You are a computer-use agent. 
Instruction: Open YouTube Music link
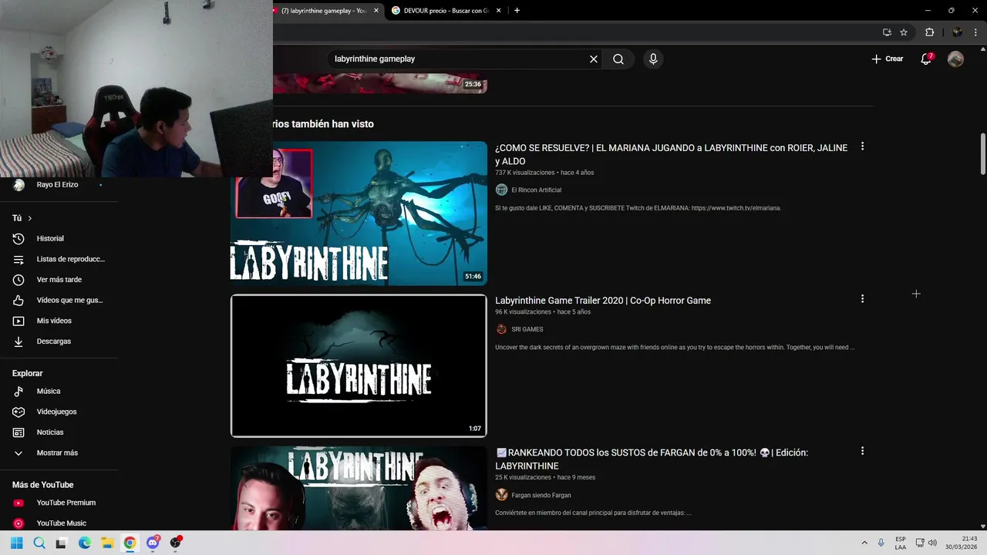pyautogui.click(x=59, y=523)
